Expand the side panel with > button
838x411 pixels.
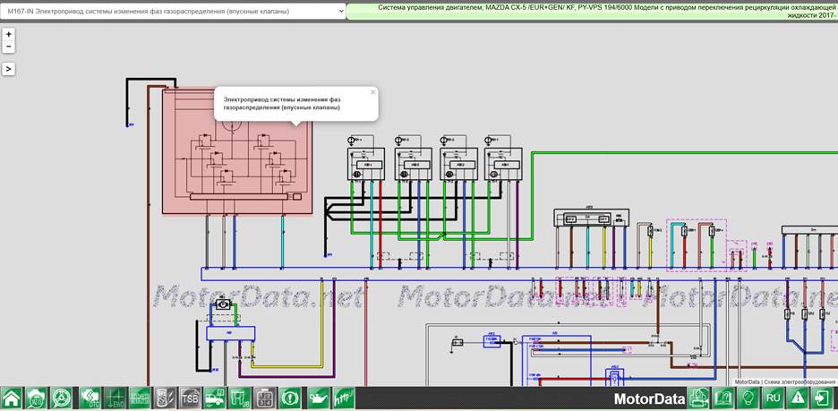click(9, 69)
